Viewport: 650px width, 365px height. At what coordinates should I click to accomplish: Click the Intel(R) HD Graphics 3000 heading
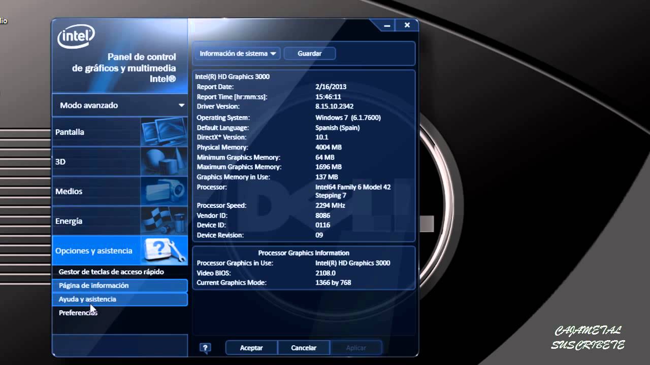pyautogui.click(x=233, y=77)
